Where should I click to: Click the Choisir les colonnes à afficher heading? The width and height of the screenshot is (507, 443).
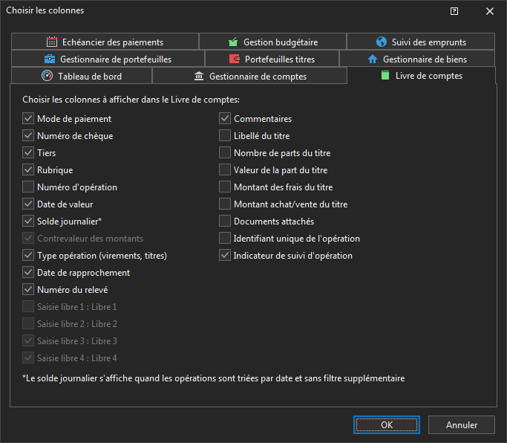click(x=131, y=100)
